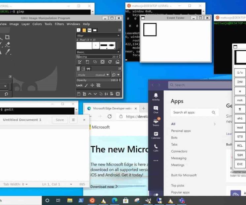
Task: Click the Edge address bar URL
Action: tap(137, 117)
